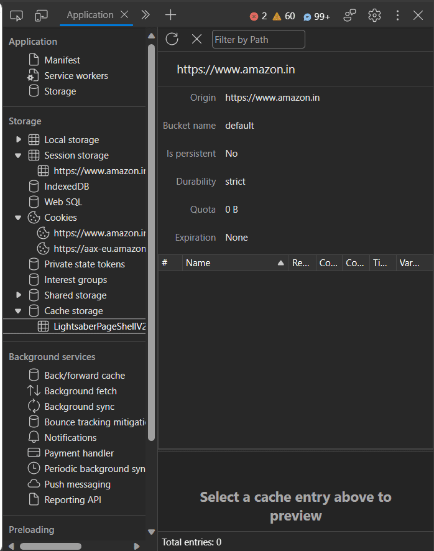
Task: Click the inspect element picker icon
Action: tap(17, 16)
